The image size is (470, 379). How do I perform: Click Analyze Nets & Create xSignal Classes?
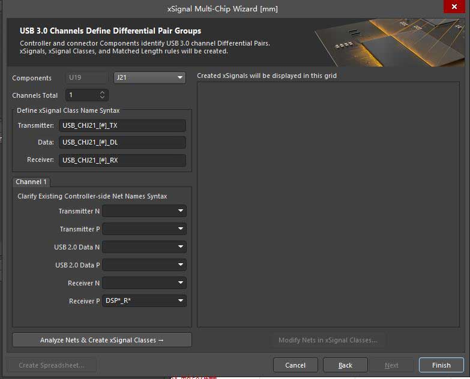pyautogui.click(x=102, y=340)
